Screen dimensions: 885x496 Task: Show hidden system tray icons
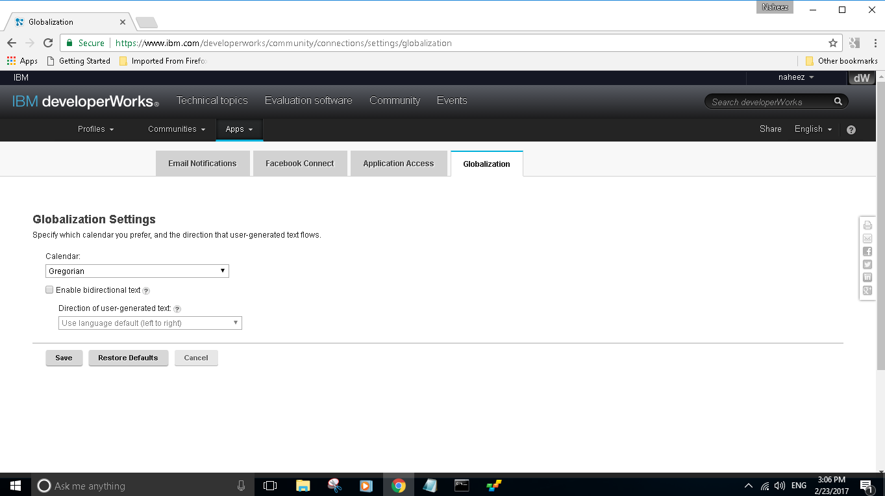coord(749,486)
